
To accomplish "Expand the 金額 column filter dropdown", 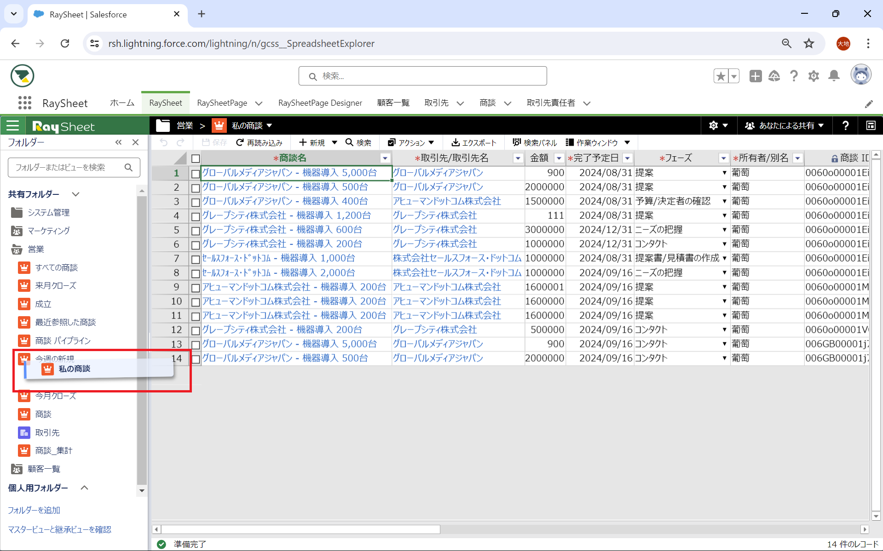I will pos(559,159).
